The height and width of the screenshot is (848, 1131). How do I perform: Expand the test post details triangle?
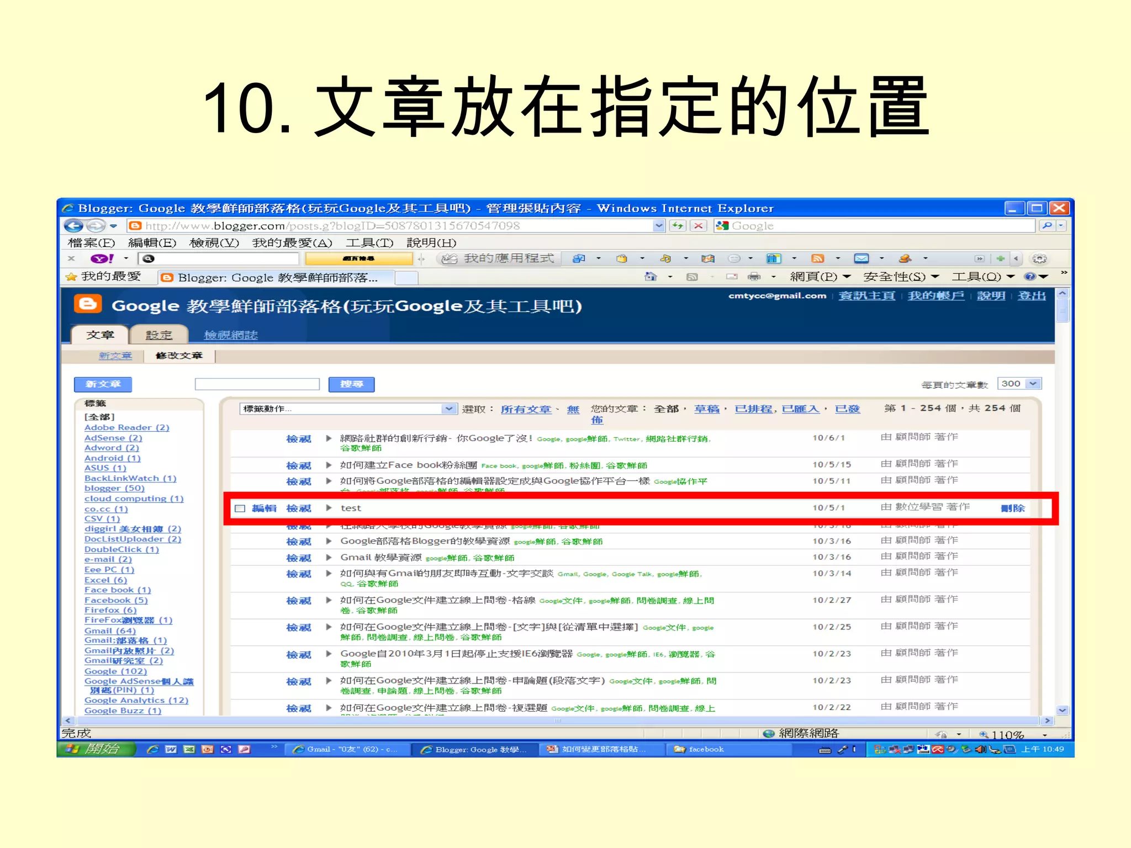(x=329, y=508)
